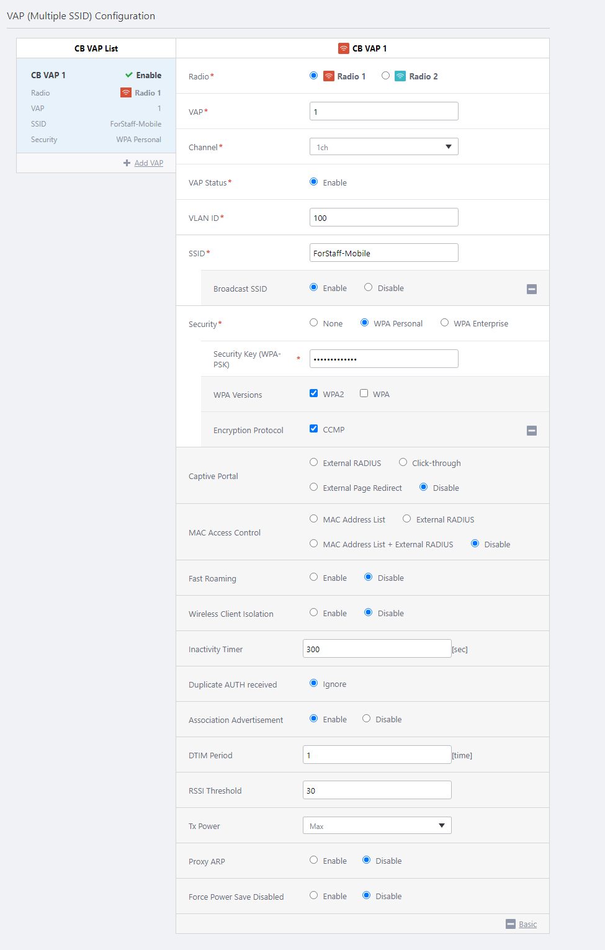Uncheck the WPA2 version checkbox
605x950 pixels.
pyautogui.click(x=314, y=393)
